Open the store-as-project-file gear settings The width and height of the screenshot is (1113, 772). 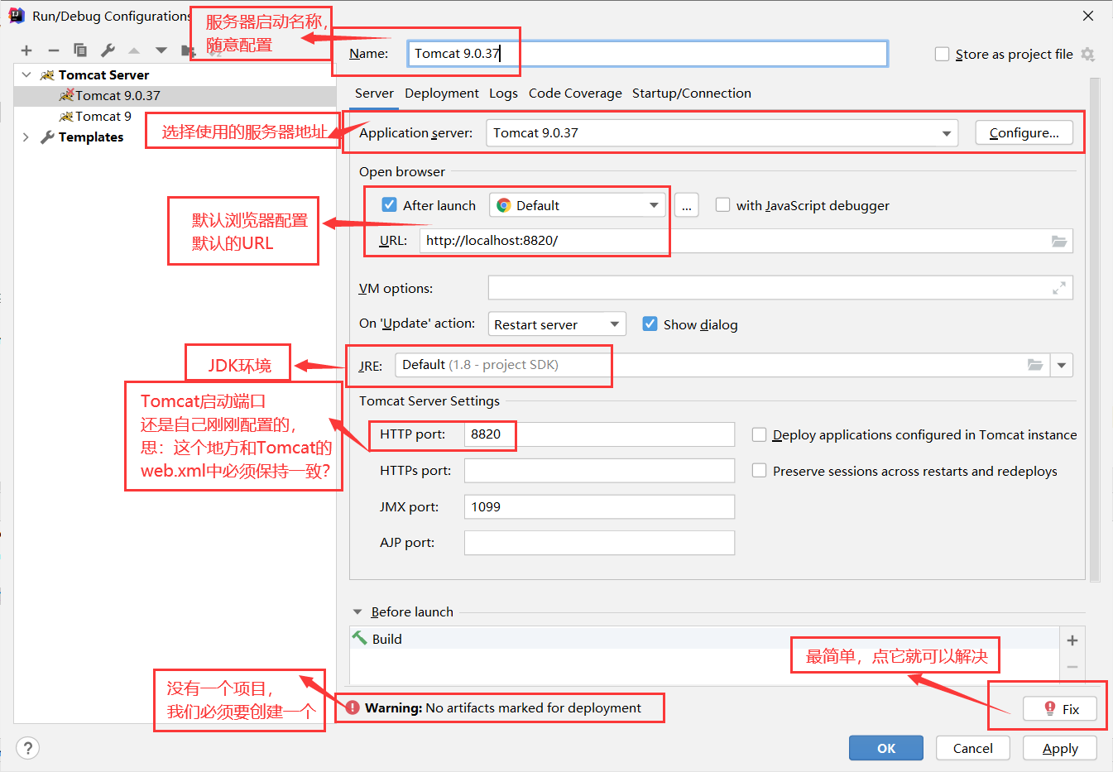1087,55
